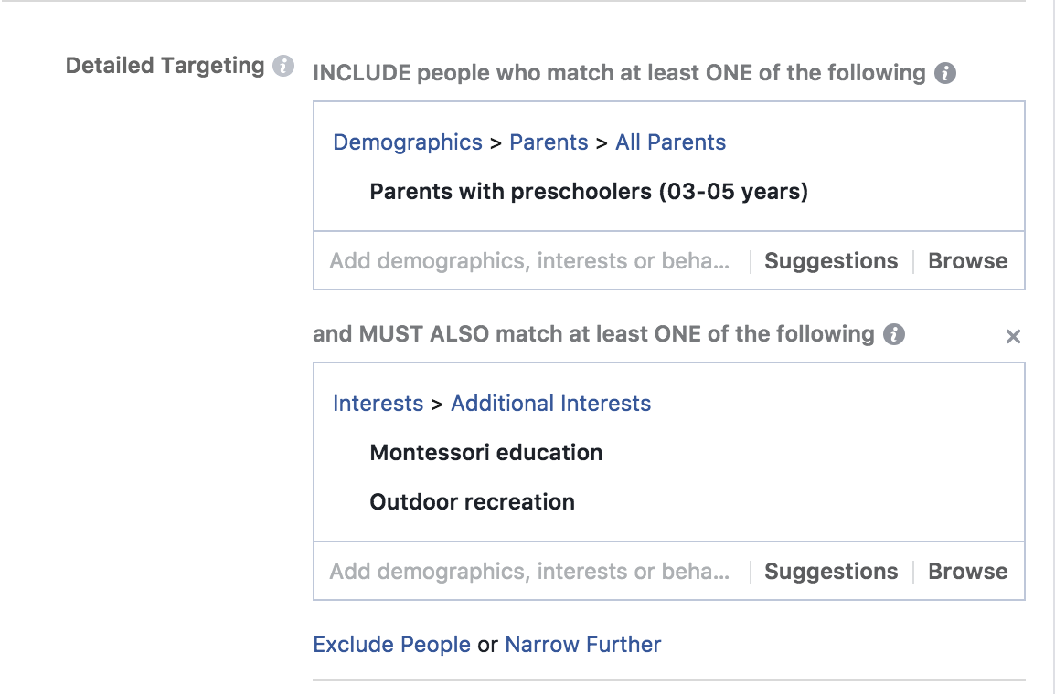This screenshot has height=694, width=1055.
Task: Open info tooltip for INCLUDE people heading
Action: [945, 74]
